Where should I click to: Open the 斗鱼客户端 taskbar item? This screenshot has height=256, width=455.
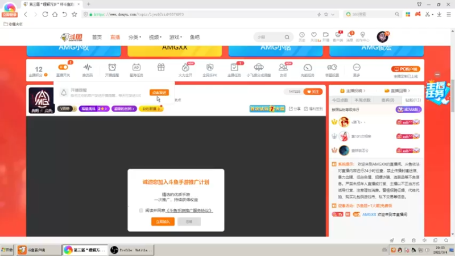(39, 250)
